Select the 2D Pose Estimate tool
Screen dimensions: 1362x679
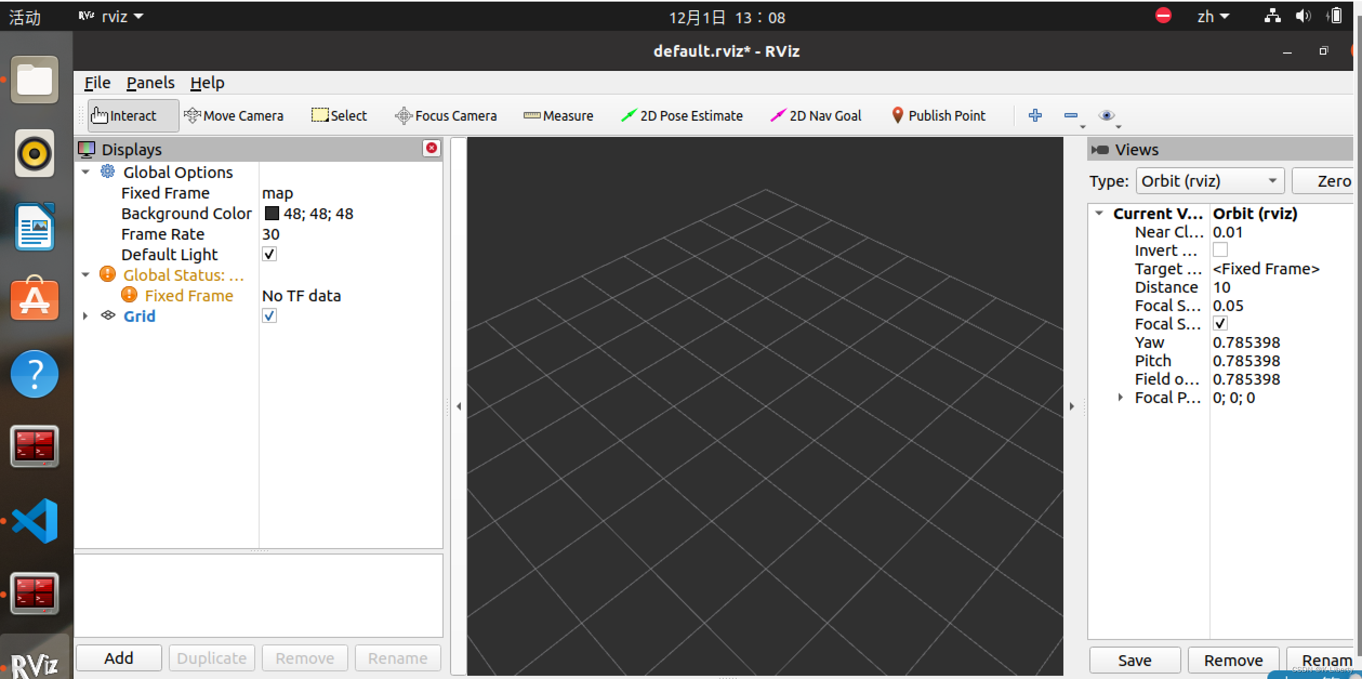682,116
